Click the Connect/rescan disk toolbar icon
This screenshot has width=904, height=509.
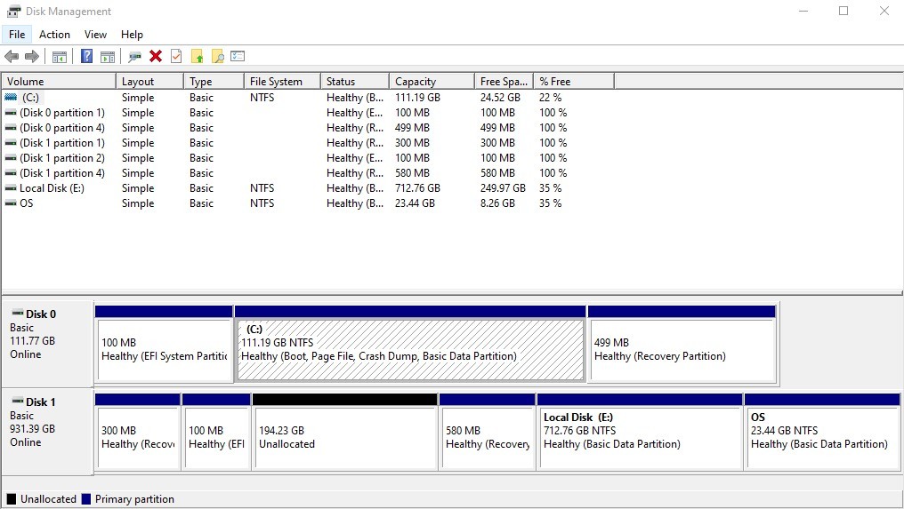[135, 57]
